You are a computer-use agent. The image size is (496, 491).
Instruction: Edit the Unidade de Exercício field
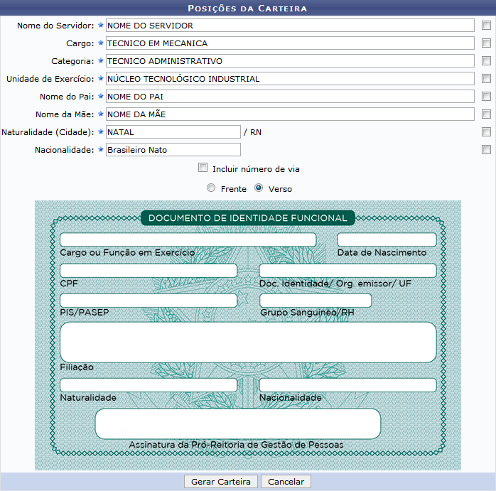[x=289, y=79]
